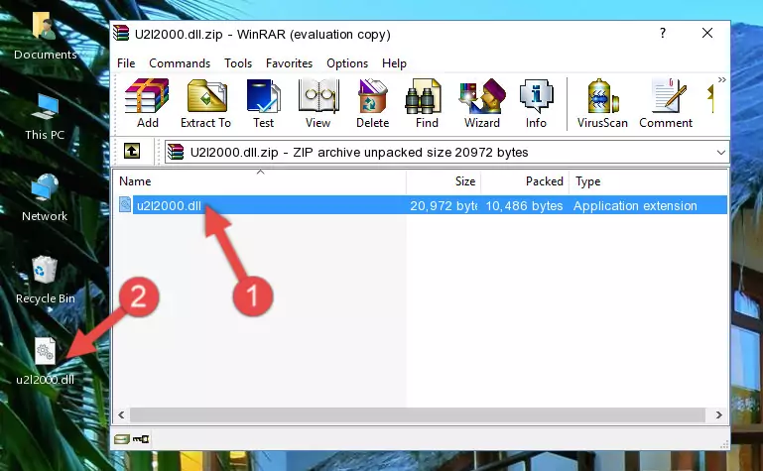Viewport: 763px width, 471px height.
Task: Select the Network desktop icon
Action: [x=45, y=197]
